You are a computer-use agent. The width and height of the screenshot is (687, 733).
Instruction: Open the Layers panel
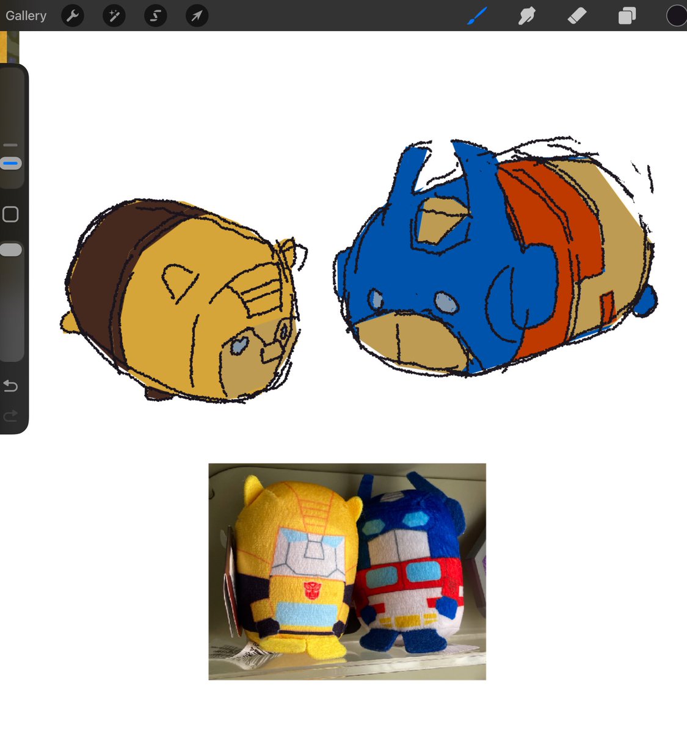(627, 16)
